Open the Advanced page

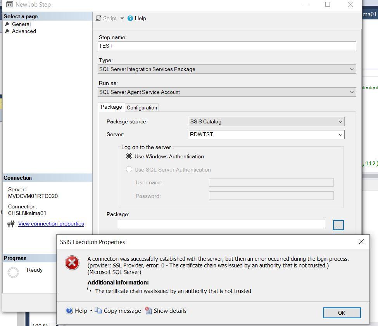pyautogui.click(x=24, y=31)
